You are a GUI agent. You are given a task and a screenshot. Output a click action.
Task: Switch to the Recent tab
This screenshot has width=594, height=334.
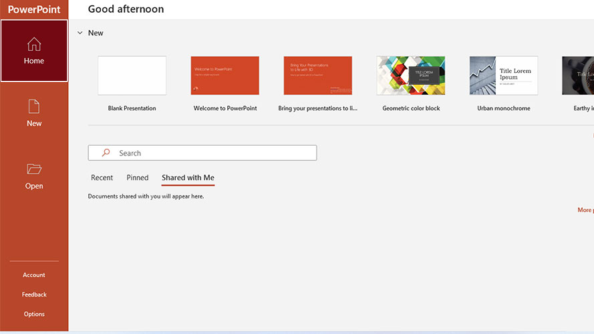(x=102, y=178)
